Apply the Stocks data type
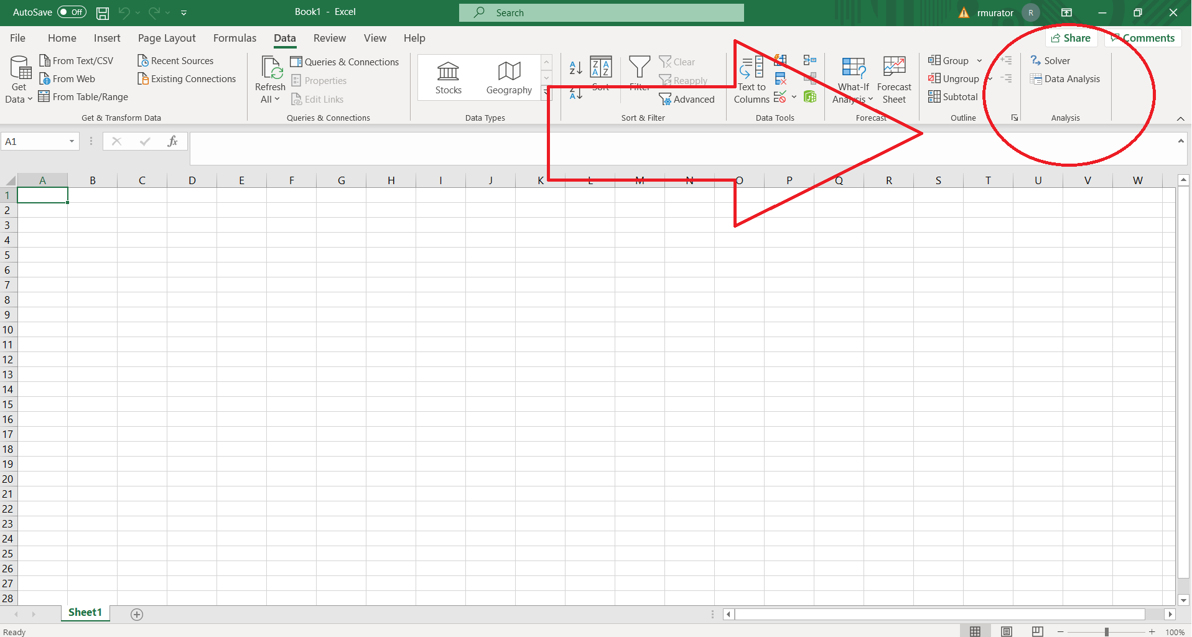 [x=448, y=77]
